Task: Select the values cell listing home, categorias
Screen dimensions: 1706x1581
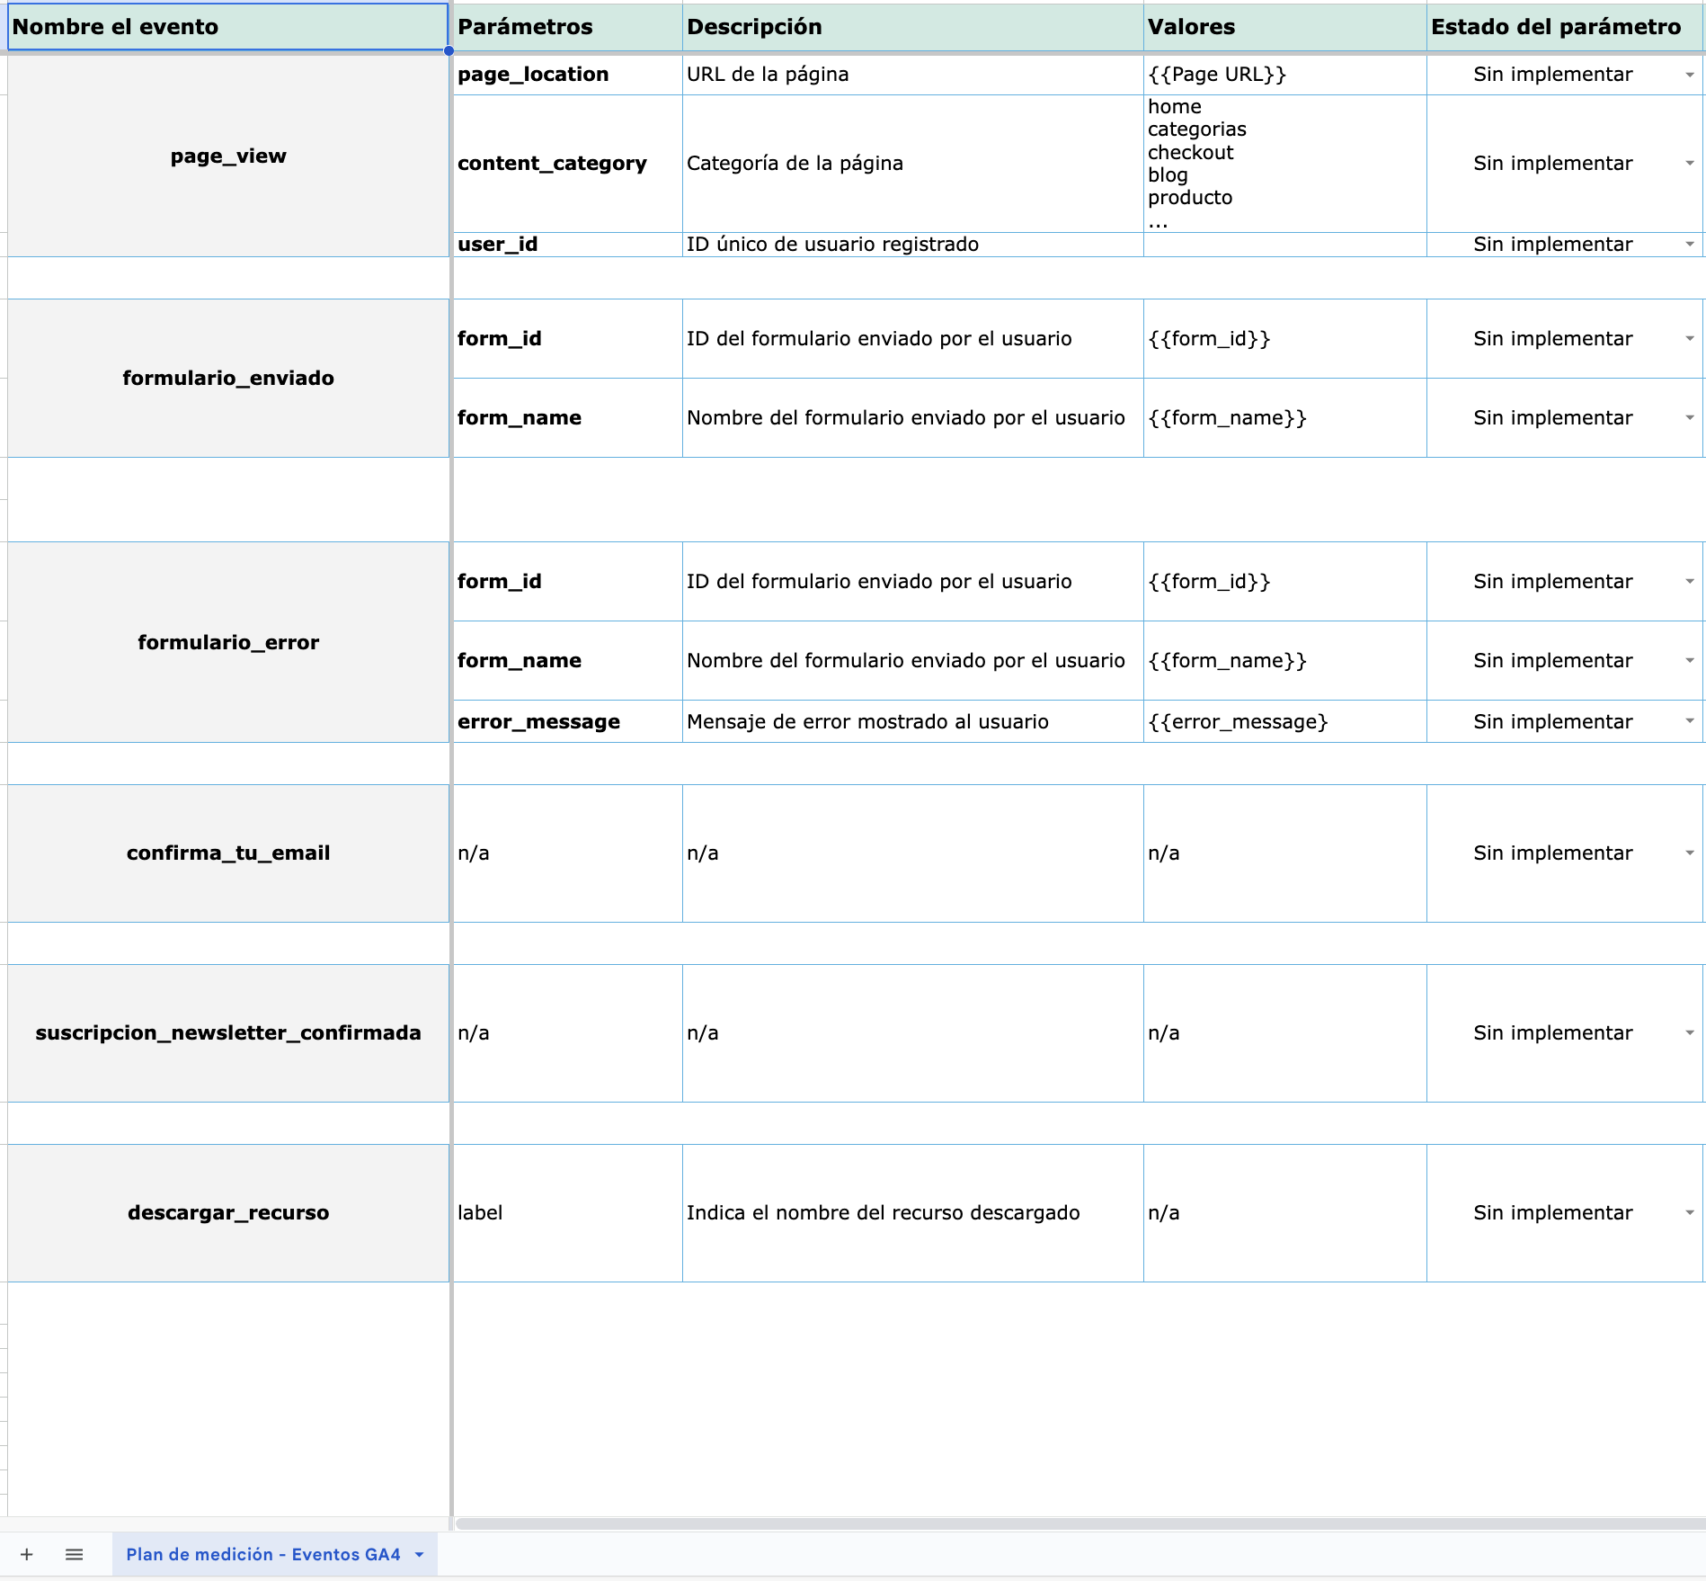Action: point(1285,164)
